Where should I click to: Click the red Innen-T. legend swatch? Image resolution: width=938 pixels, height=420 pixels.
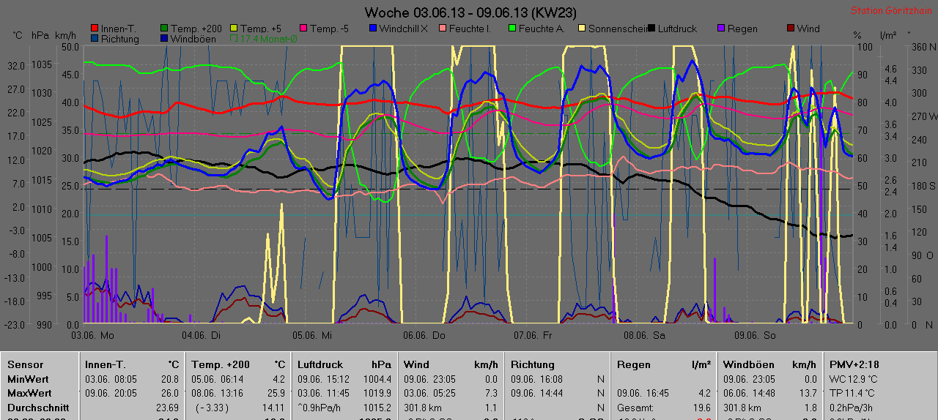tap(94, 29)
